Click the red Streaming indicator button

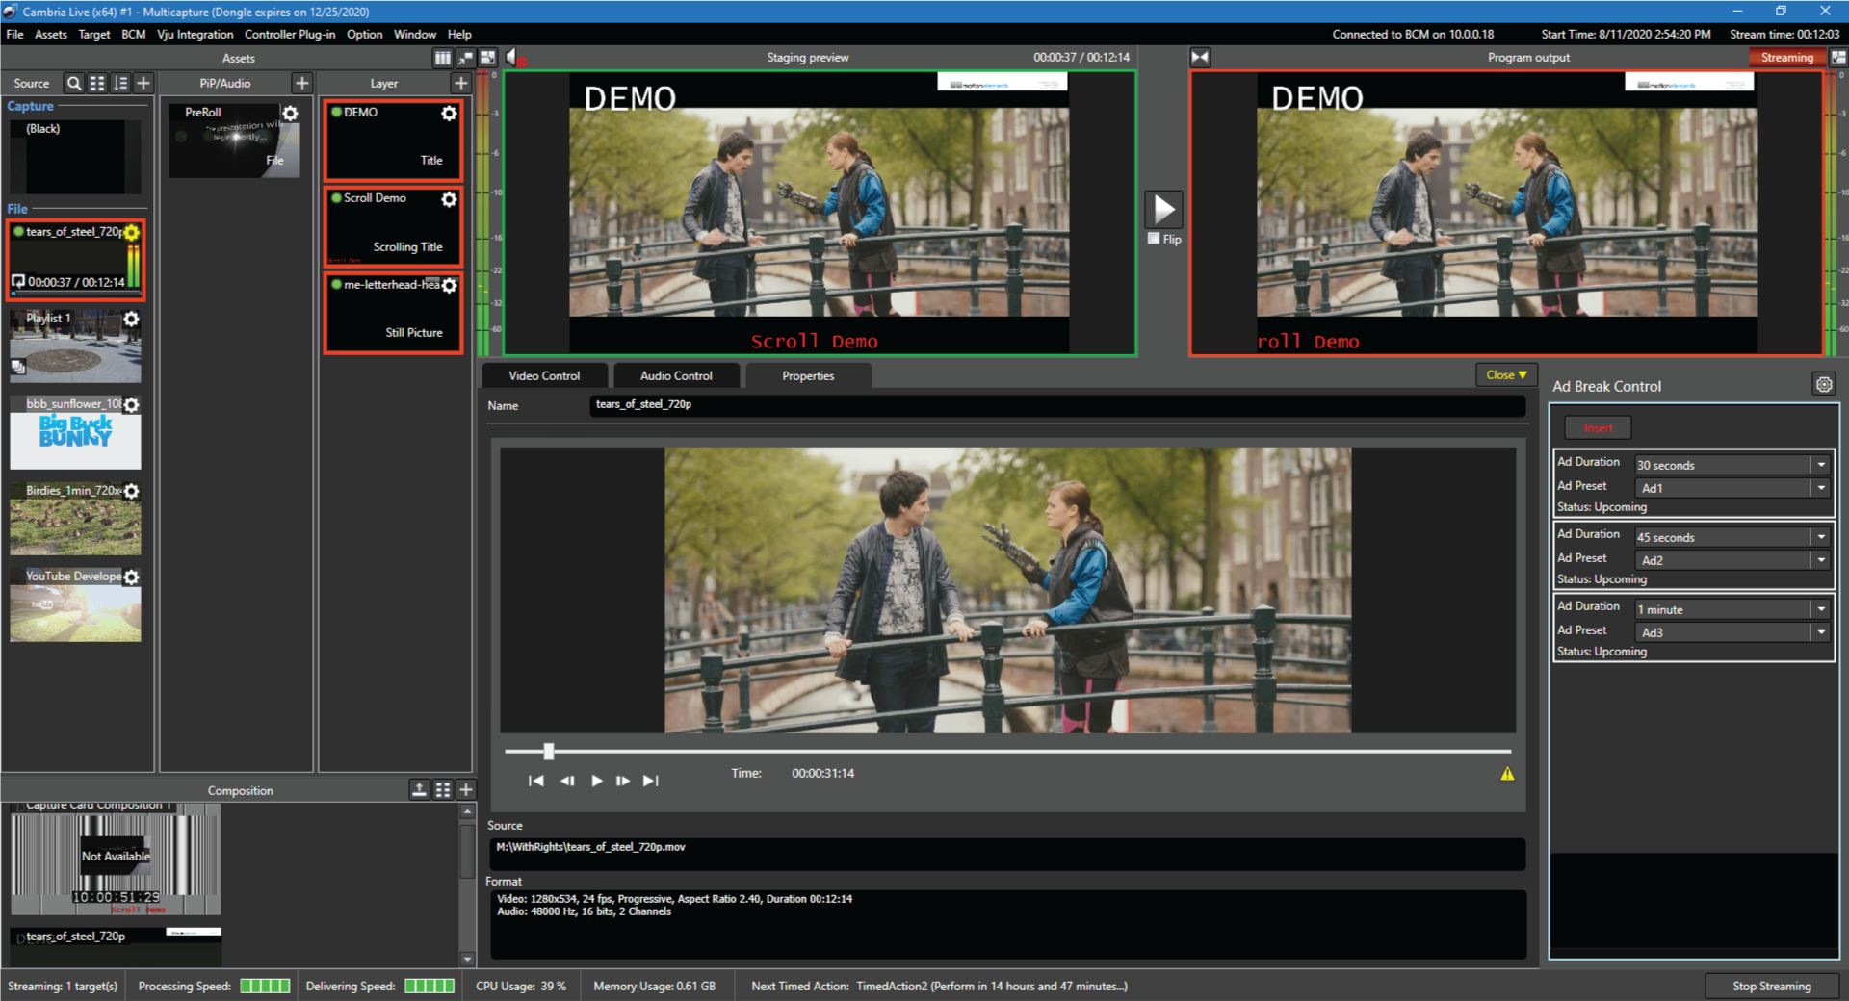(1786, 58)
